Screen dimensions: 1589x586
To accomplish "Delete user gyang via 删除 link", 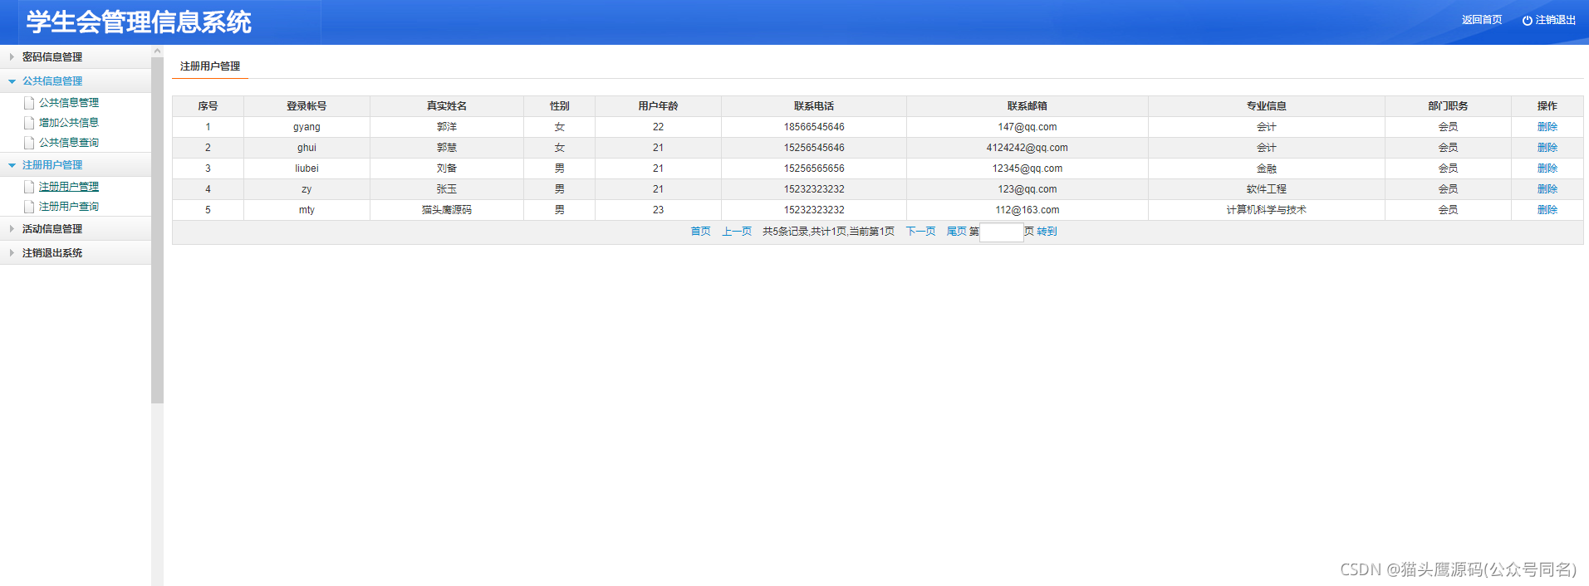I will tap(1547, 127).
